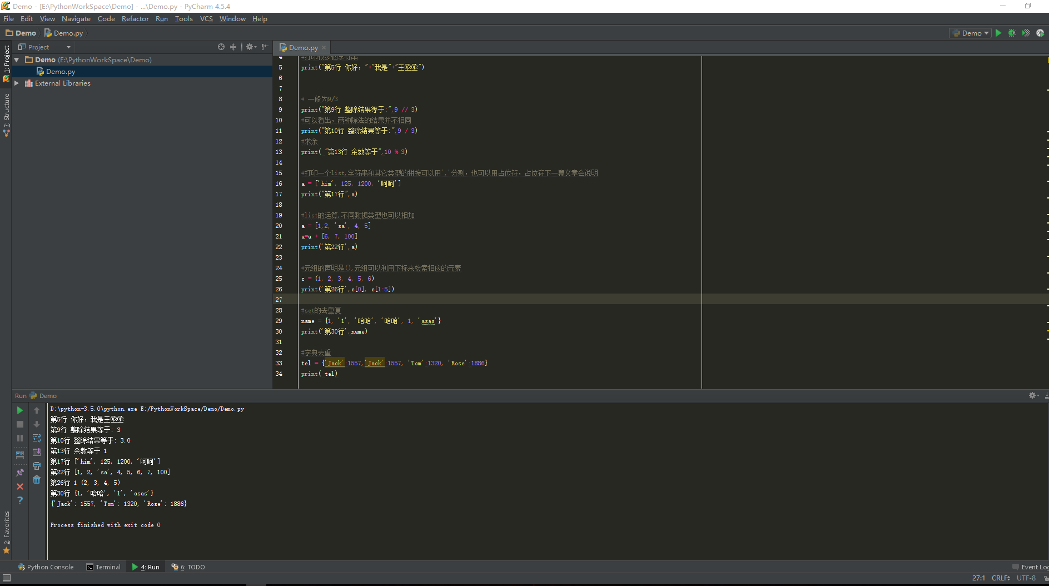Close the Run tab with red X
1049x586 pixels.
click(20, 486)
